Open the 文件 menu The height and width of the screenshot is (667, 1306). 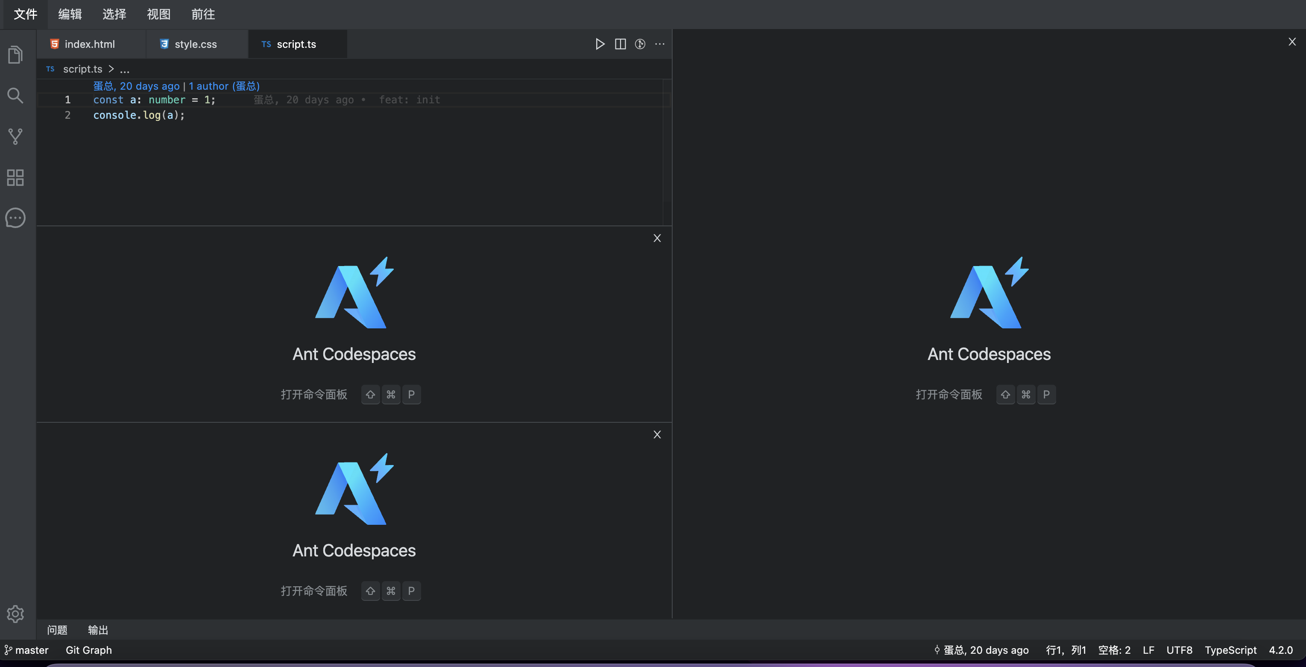[25, 14]
